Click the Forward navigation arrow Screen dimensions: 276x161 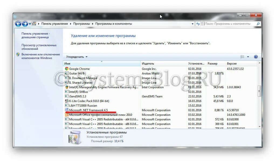tap(25, 24)
